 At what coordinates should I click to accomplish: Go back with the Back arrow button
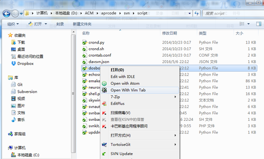tap(7, 14)
